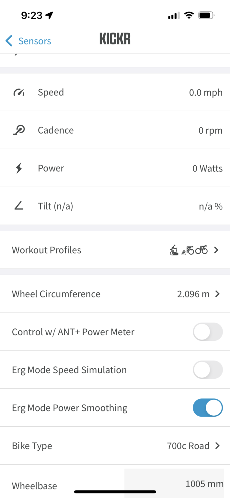Click the KICKR title logo
The width and height of the screenshot is (230, 498).
[x=115, y=38]
